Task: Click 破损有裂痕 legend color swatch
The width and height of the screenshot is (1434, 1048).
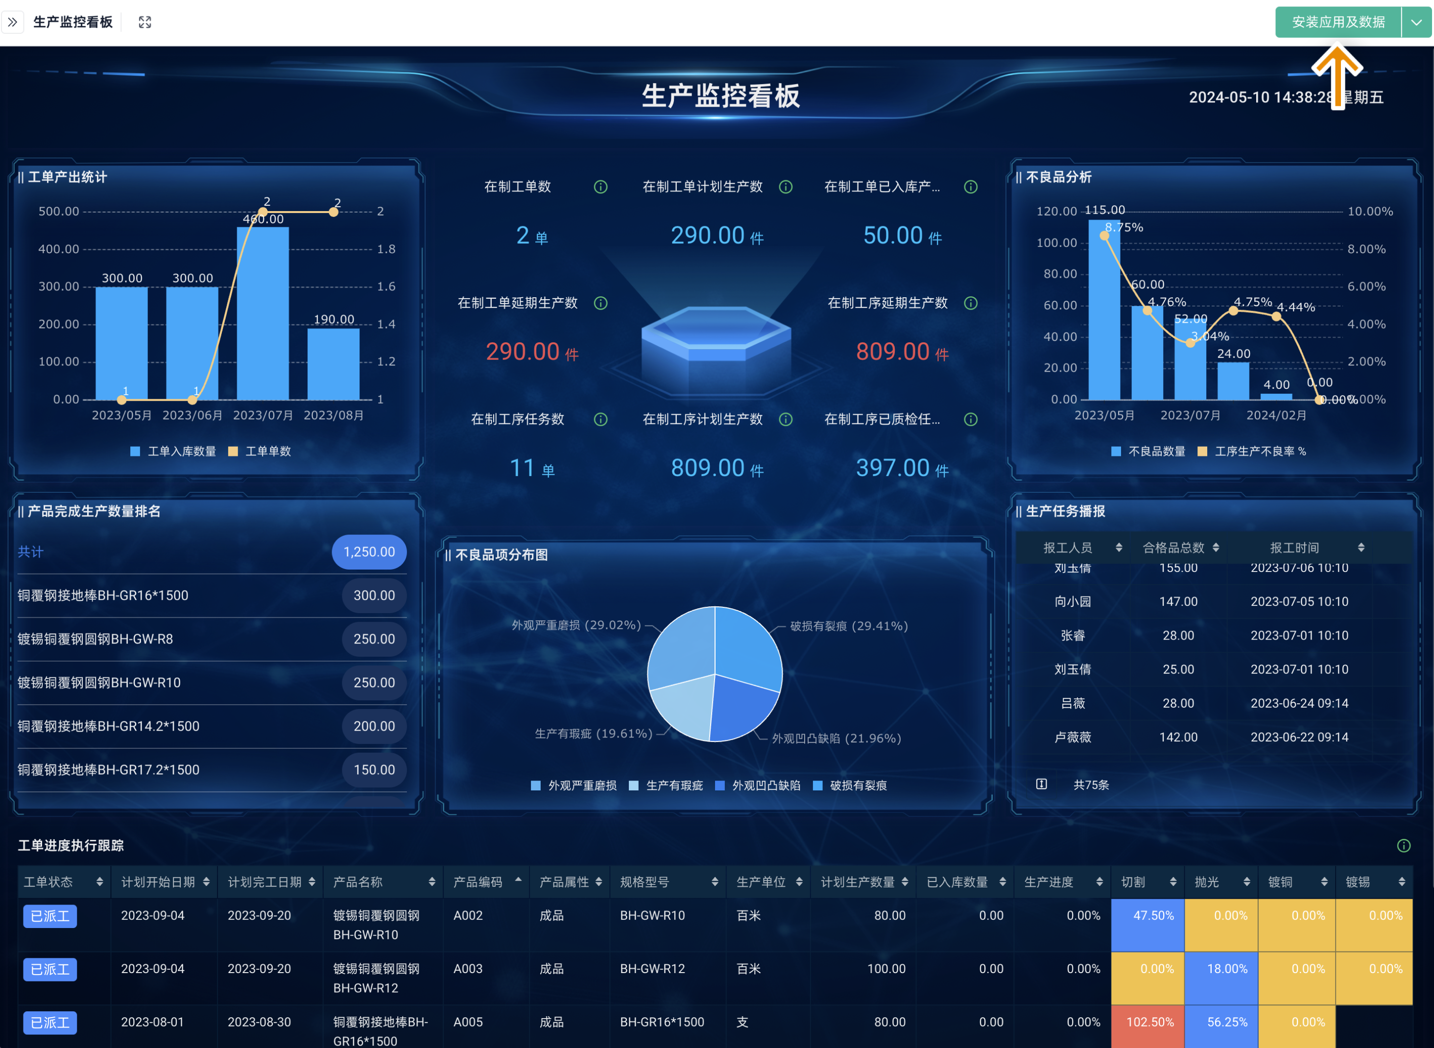Action: pos(818,786)
